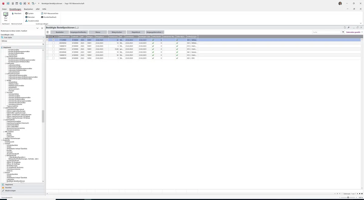Viewport: 364px width, 200px height.
Task: Check the row for article 00001031
Action: [x=53, y=49]
